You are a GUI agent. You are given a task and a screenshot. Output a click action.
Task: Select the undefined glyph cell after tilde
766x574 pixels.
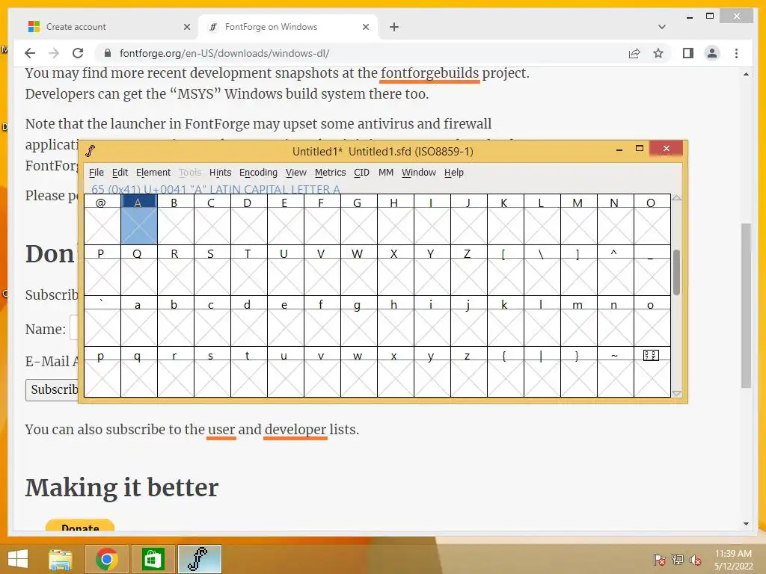pos(652,371)
